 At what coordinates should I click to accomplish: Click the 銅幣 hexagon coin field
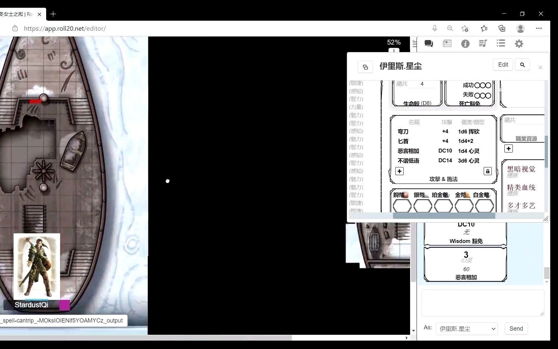402,206
